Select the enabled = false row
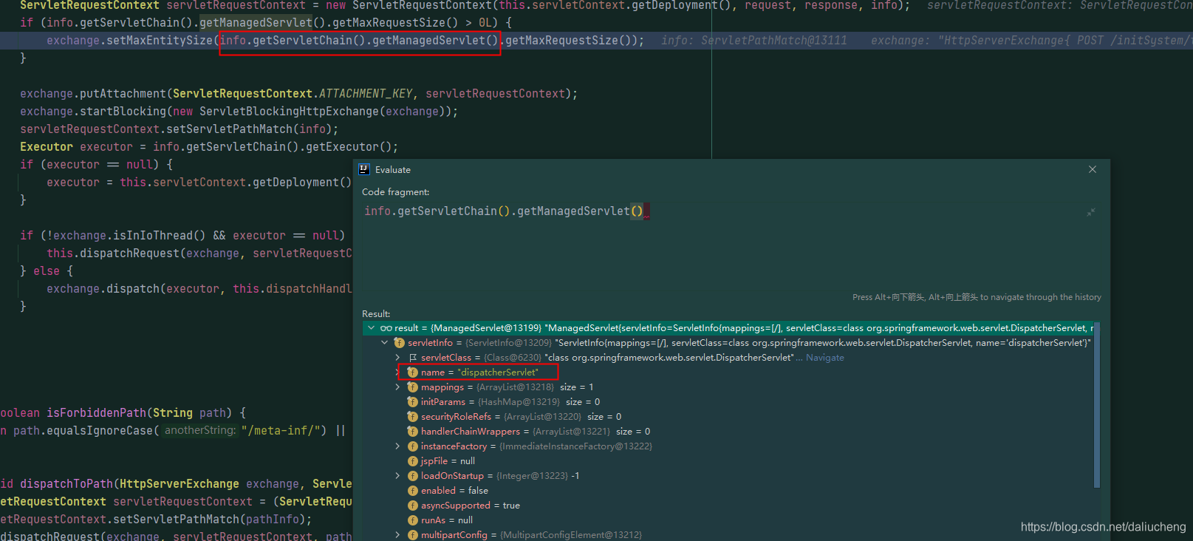The width and height of the screenshot is (1193, 541). coord(728,490)
